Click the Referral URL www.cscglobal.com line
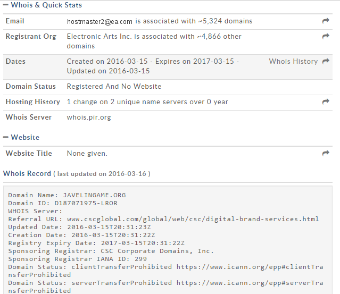 tap(163, 219)
